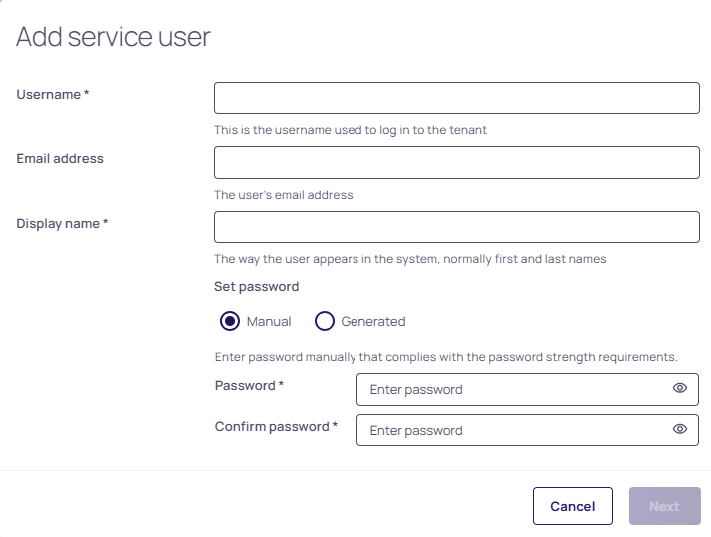Click into the Email address field
Viewport: 711px width, 537px height.
tap(456, 162)
